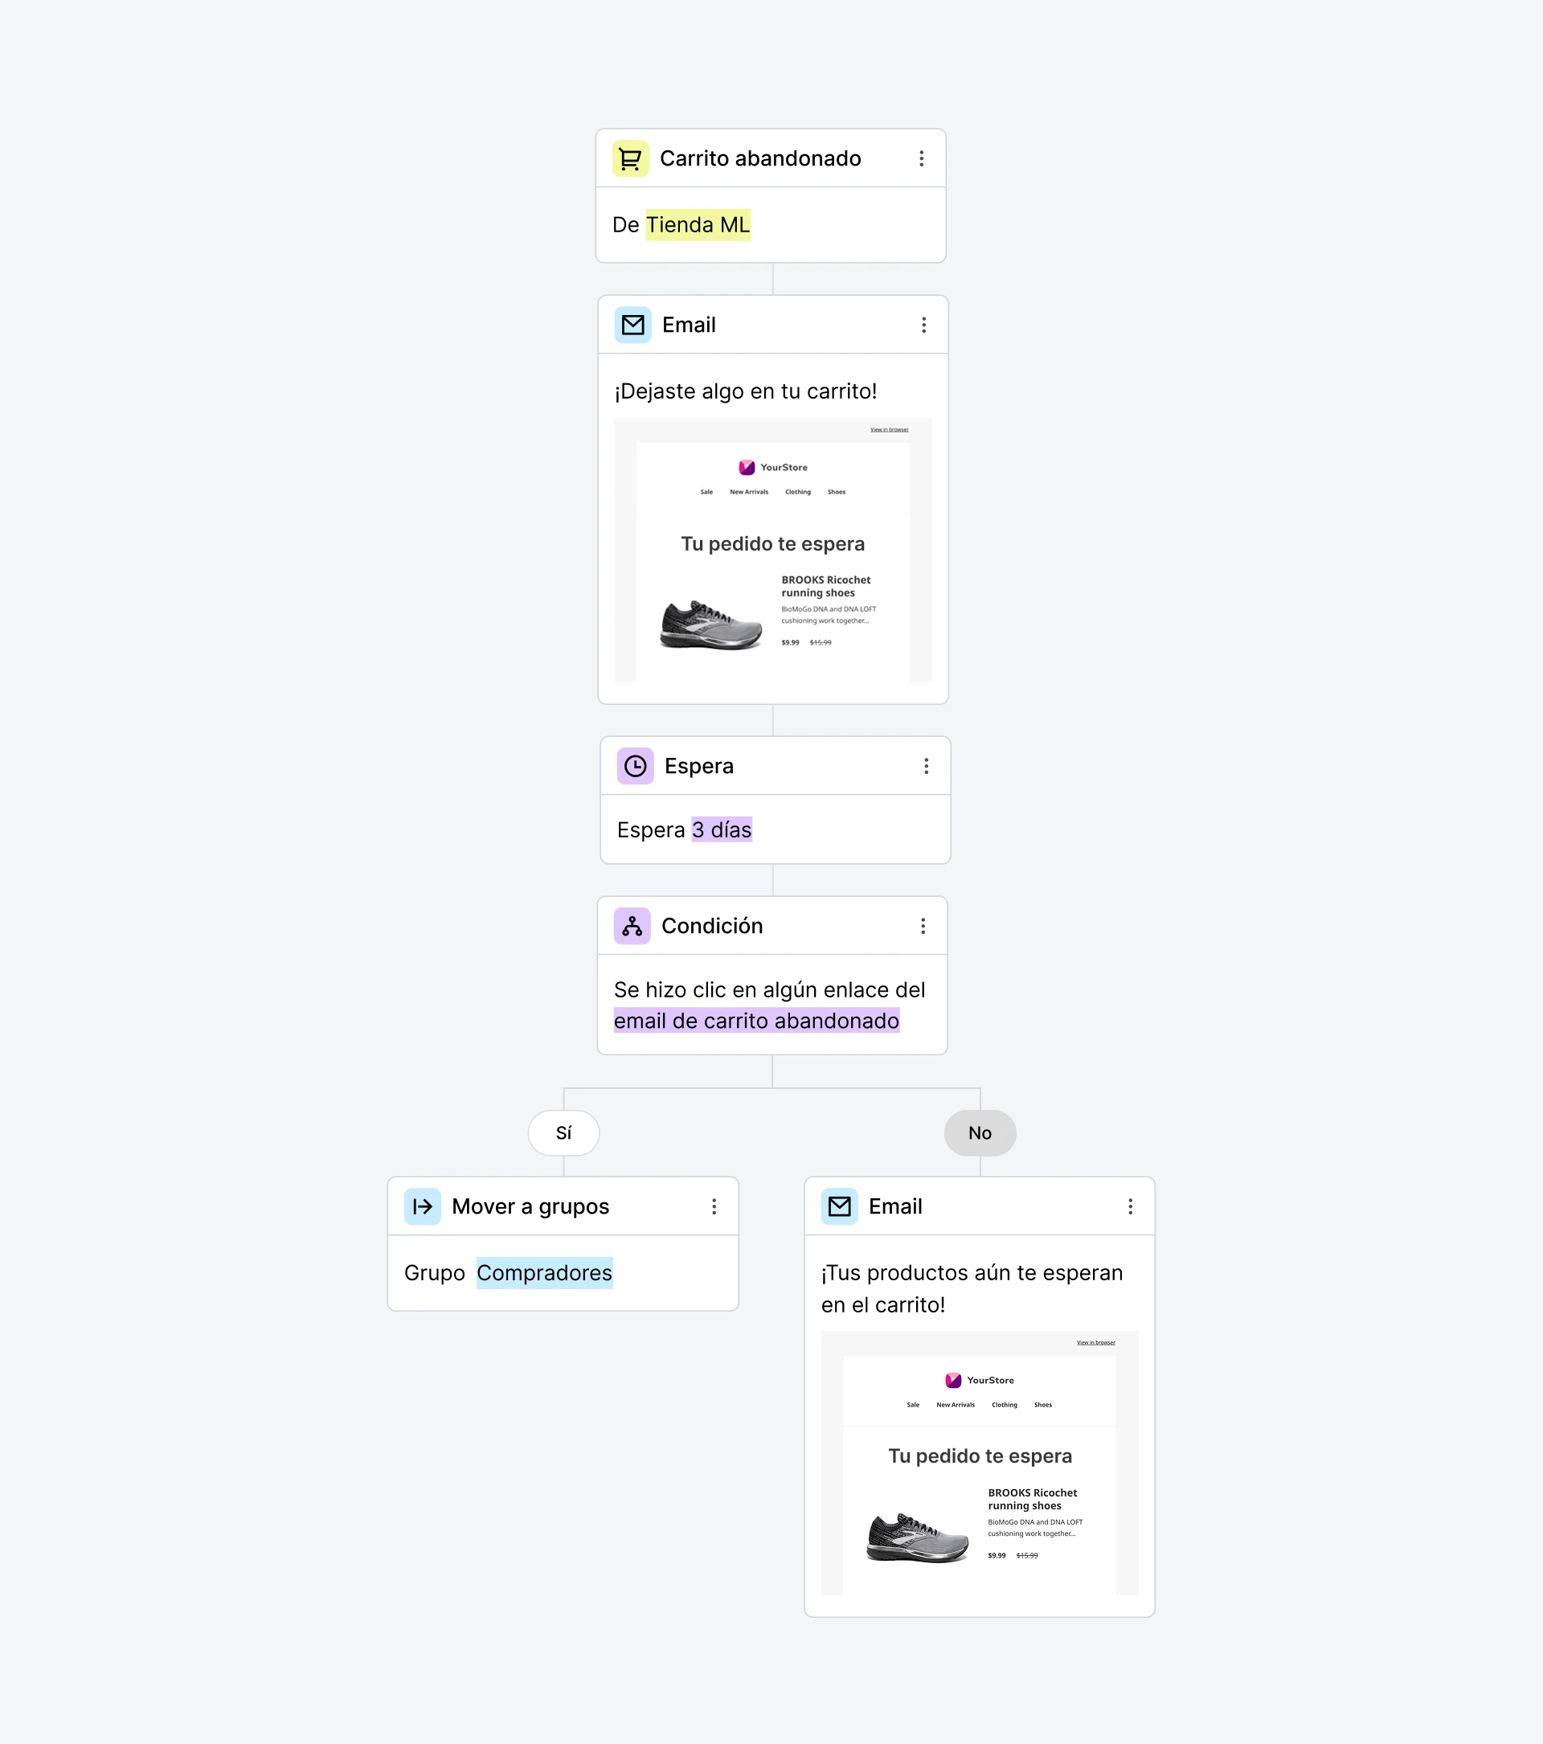
Task: Click the shopping cart icon on Carrito abandonado
Action: (x=630, y=158)
